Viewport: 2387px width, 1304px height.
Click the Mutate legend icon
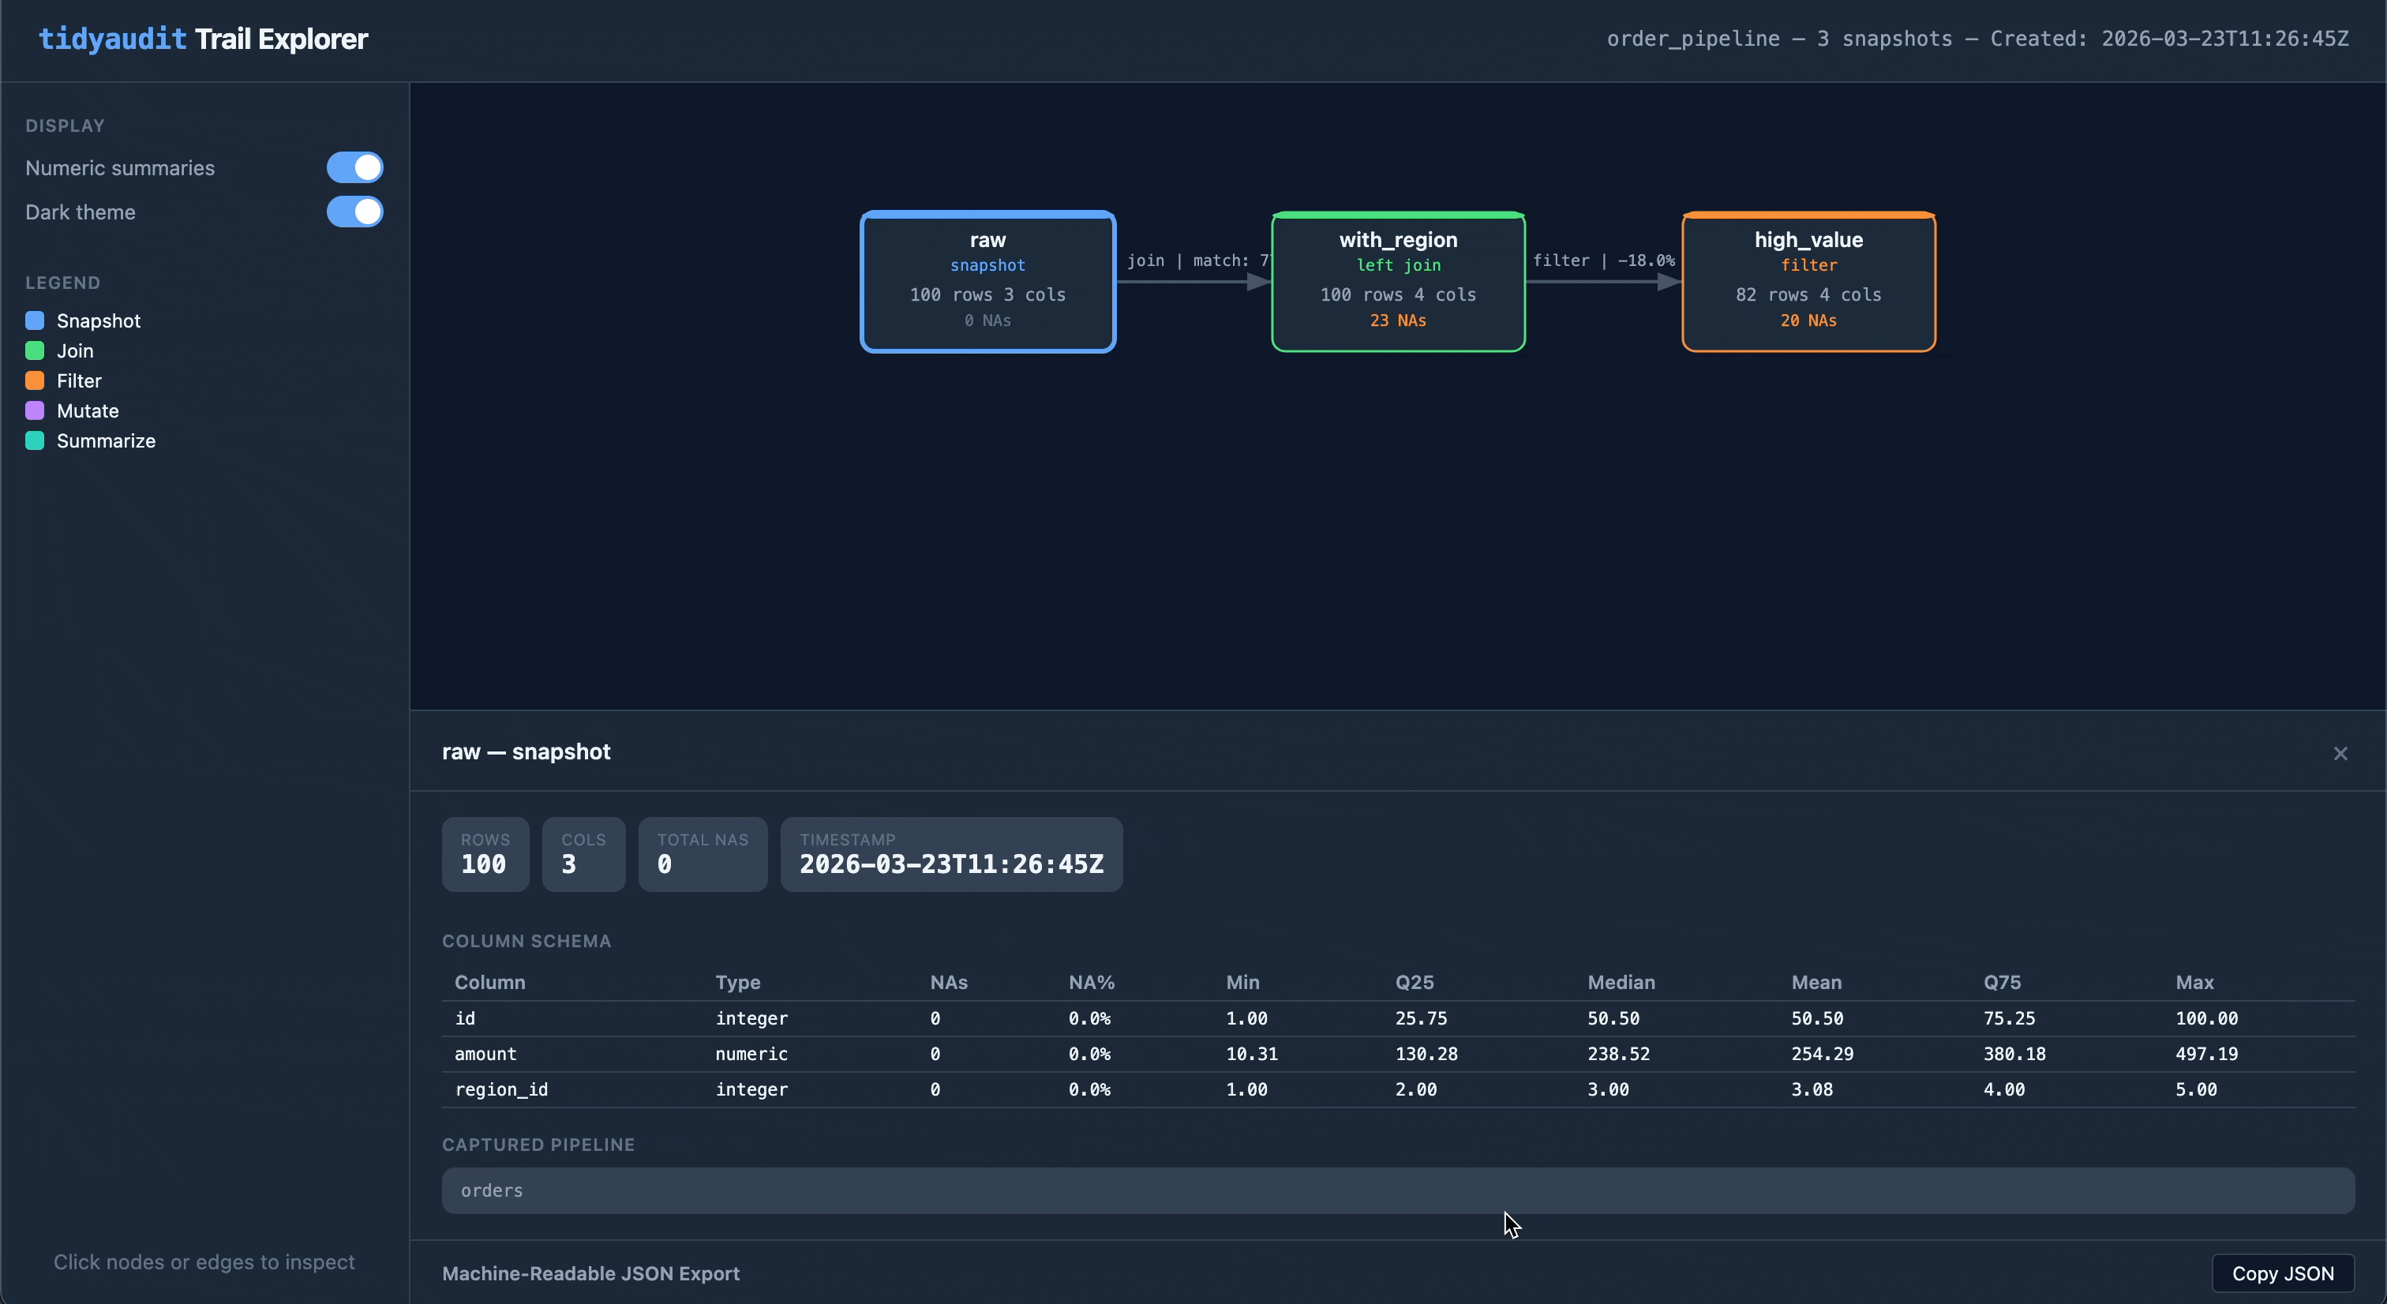click(36, 410)
